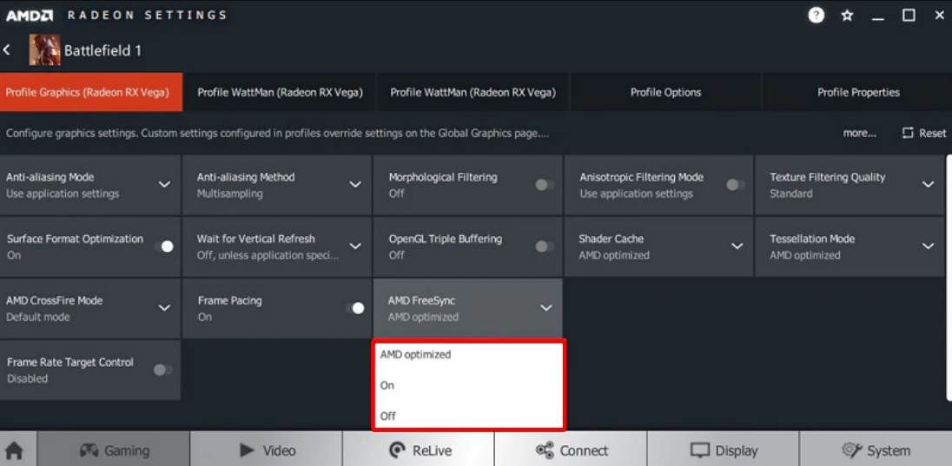This screenshot has height=466, width=952.
Task: Click the favorites star icon
Action: tap(847, 16)
